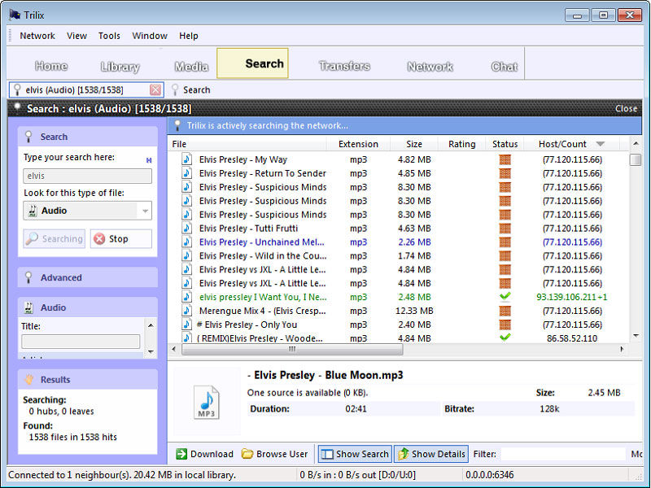Sort results by the Rating column
651x488 pixels.
pyautogui.click(x=461, y=144)
